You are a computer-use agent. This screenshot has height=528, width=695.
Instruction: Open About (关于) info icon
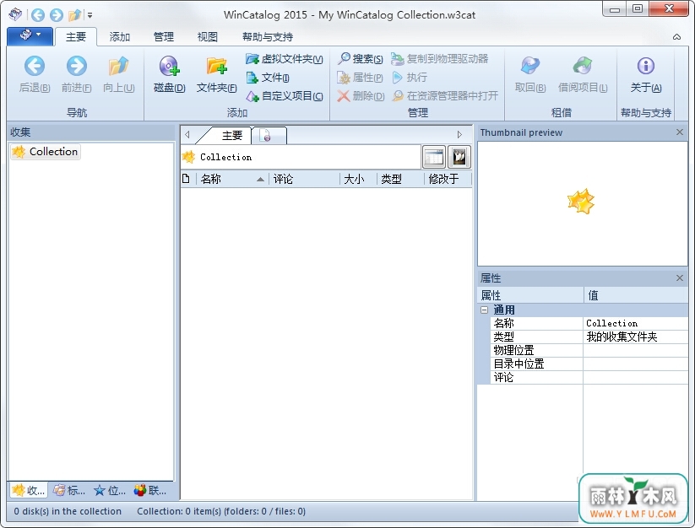(646, 67)
